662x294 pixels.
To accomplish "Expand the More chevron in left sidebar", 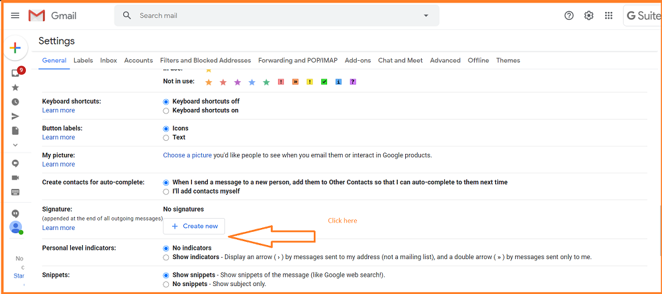I will [x=15, y=145].
